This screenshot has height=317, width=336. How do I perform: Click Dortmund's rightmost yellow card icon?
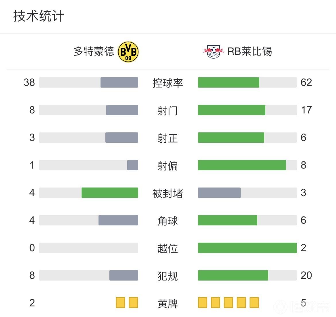point(133,303)
